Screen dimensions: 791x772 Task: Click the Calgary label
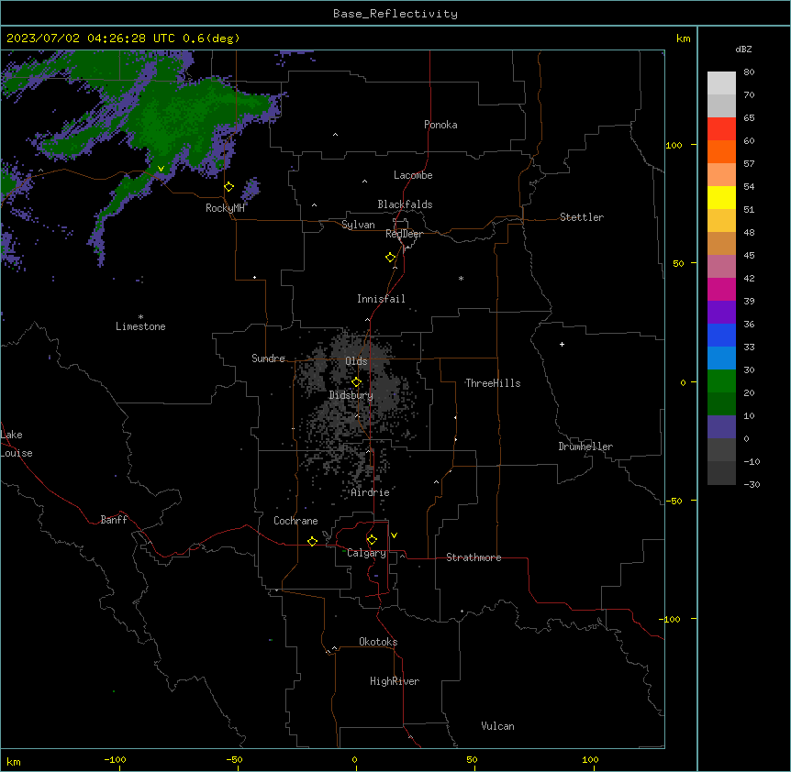[x=366, y=553]
